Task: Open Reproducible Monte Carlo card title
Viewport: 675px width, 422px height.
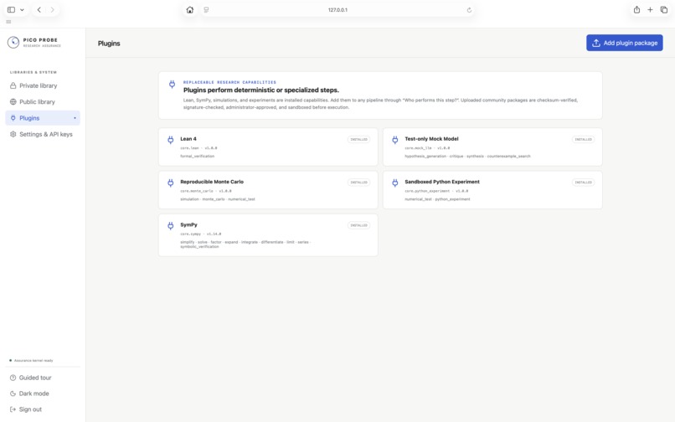Action: [x=212, y=182]
